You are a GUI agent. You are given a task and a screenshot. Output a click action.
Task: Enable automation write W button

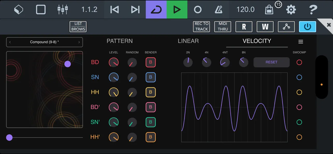(x=265, y=26)
